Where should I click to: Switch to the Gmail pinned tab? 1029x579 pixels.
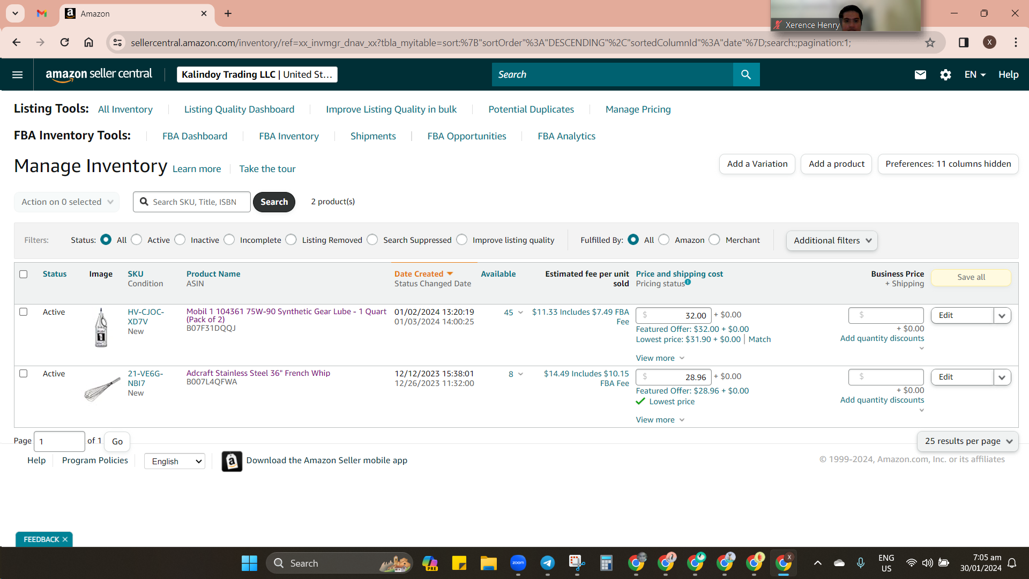42,13
